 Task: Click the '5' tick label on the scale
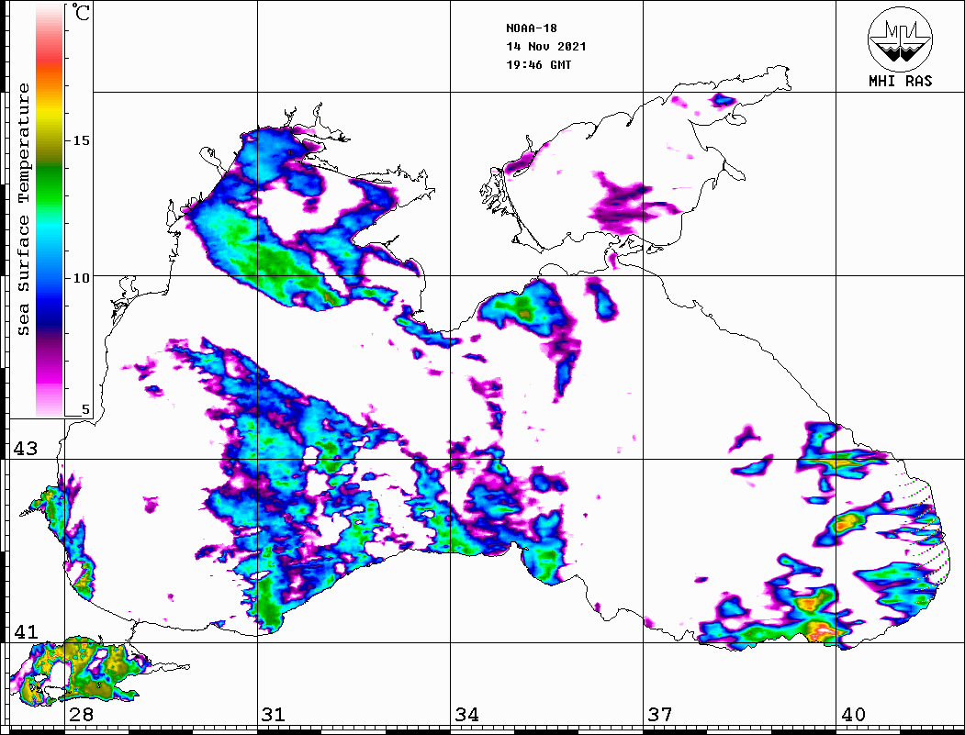coord(85,409)
